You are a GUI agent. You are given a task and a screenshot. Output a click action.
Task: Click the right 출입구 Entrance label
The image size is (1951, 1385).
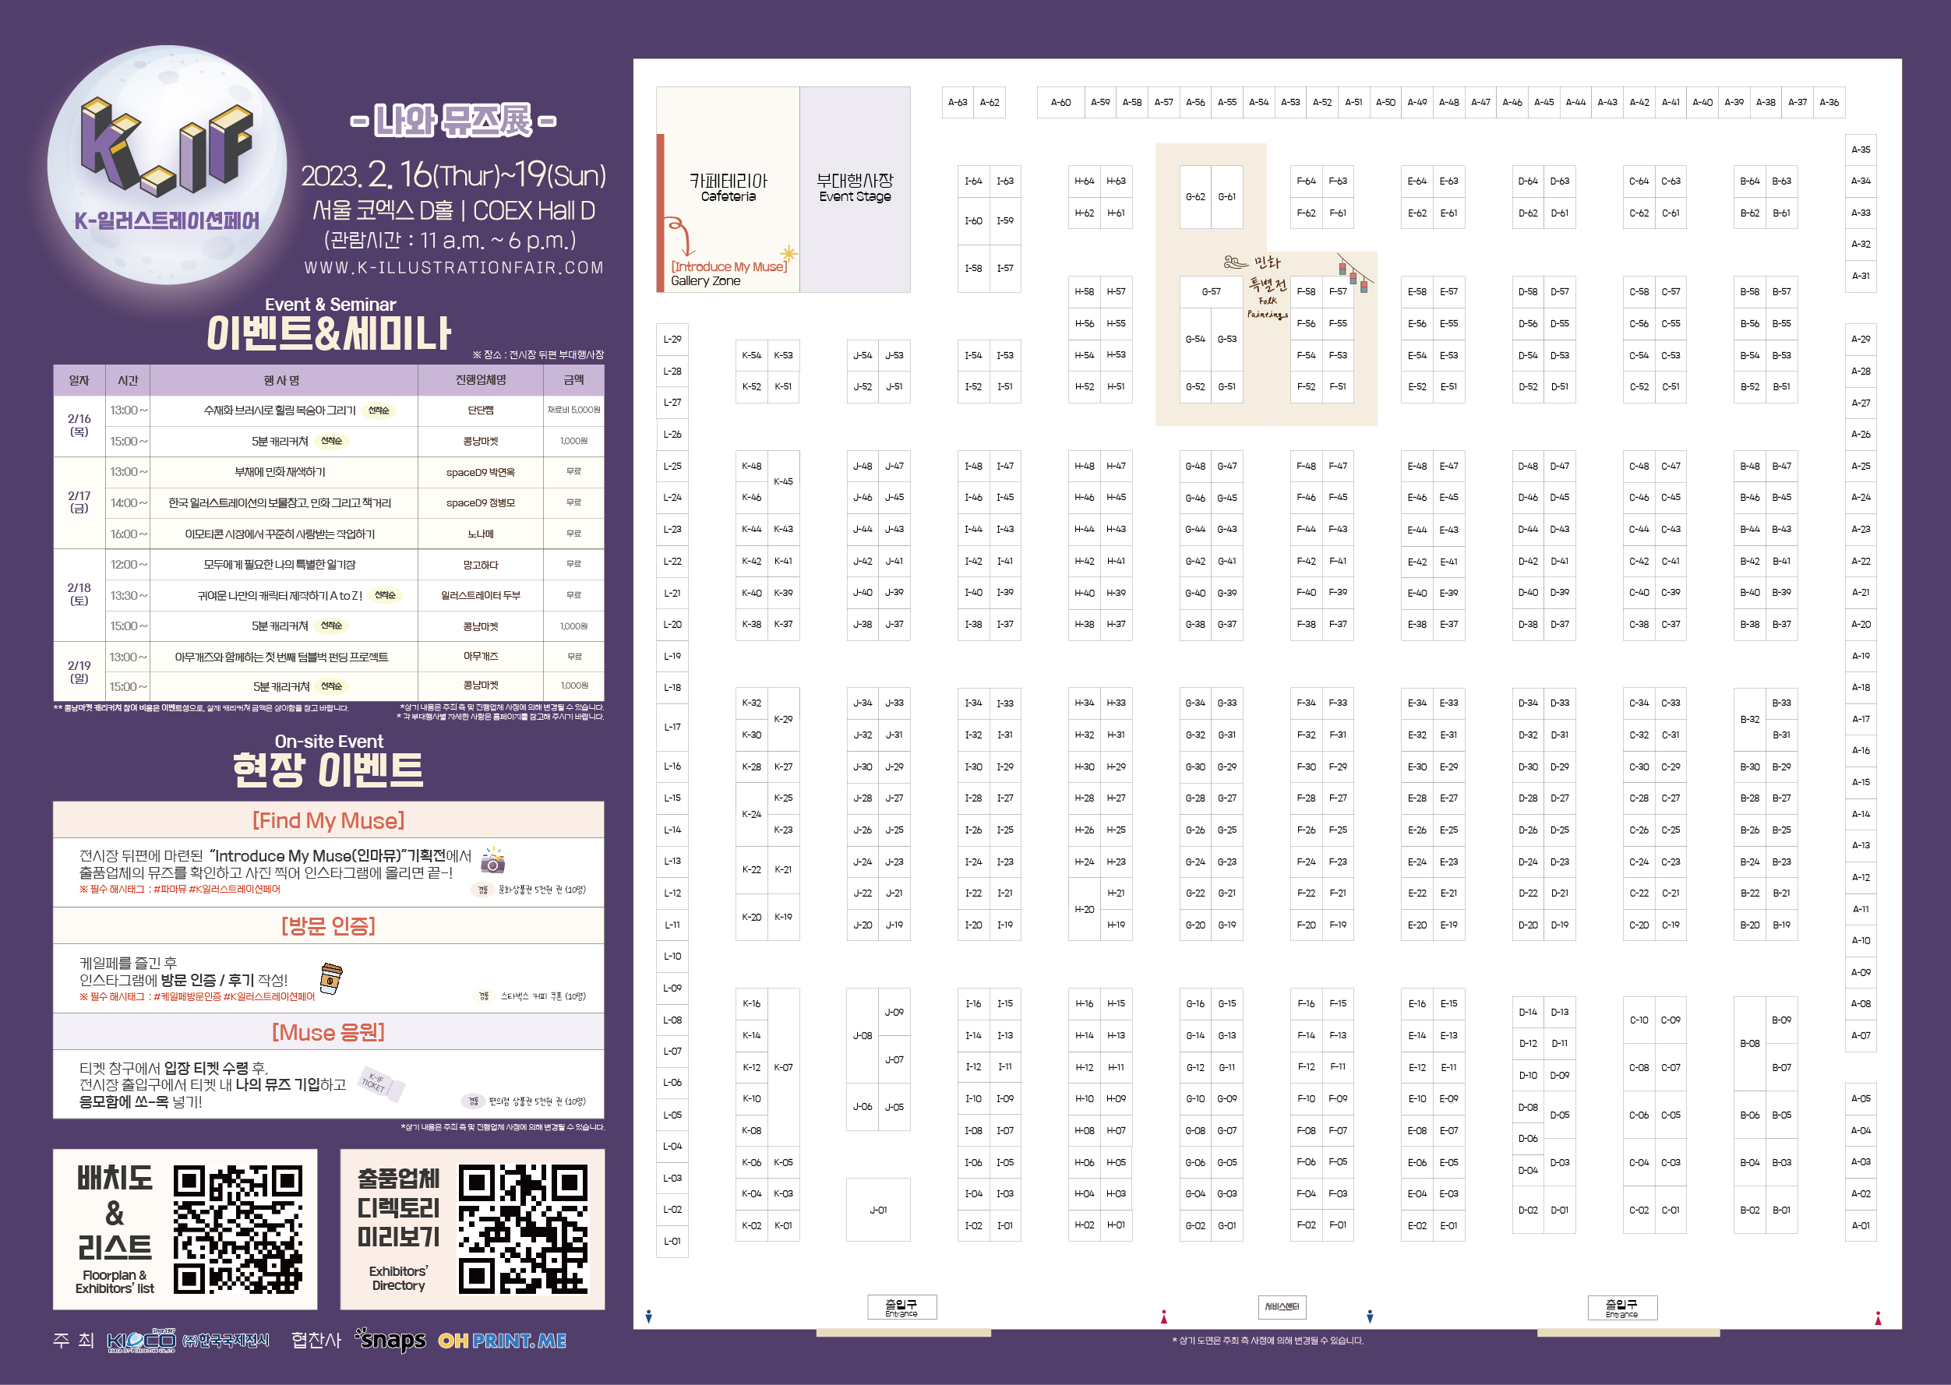tap(1621, 1307)
